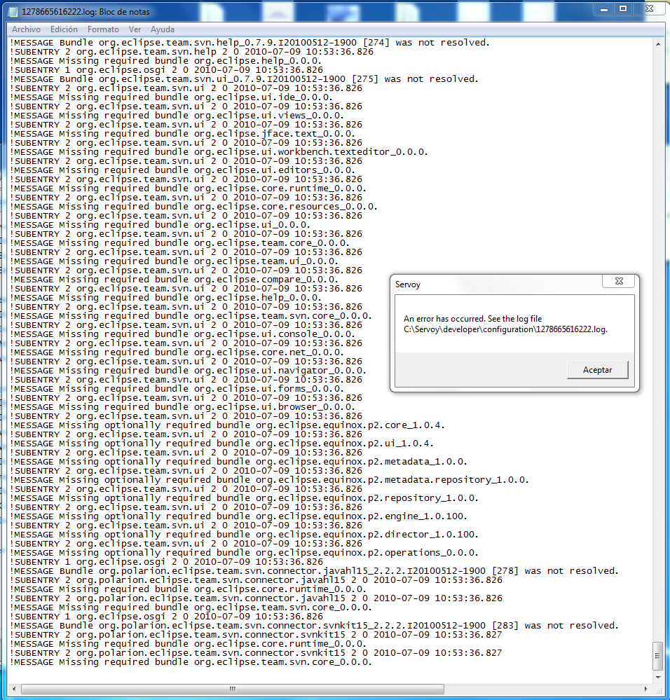Click line mentioning 'equinox.p2.director_1.0.100'
The width and height of the screenshot is (670, 700).
tap(244, 535)
